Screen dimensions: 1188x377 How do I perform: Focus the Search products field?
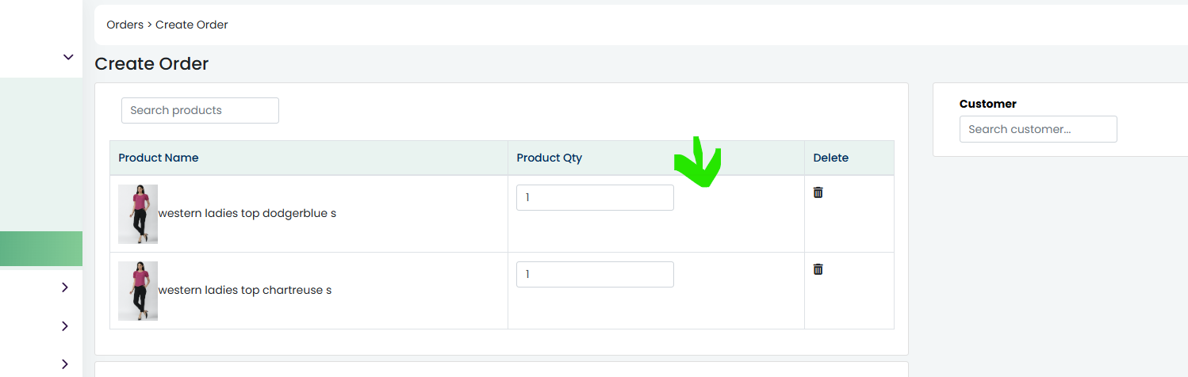[200, 110]
